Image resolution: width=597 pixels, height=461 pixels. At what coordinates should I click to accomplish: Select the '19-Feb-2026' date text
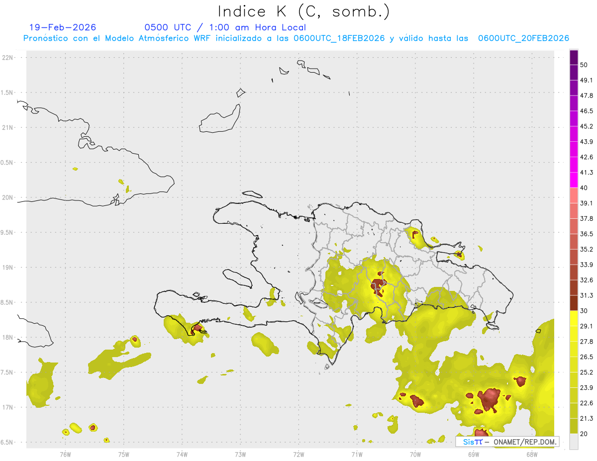(63, 27)
